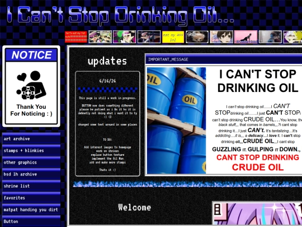Open 'matpat handing you dirt' link

click(31, 209)
